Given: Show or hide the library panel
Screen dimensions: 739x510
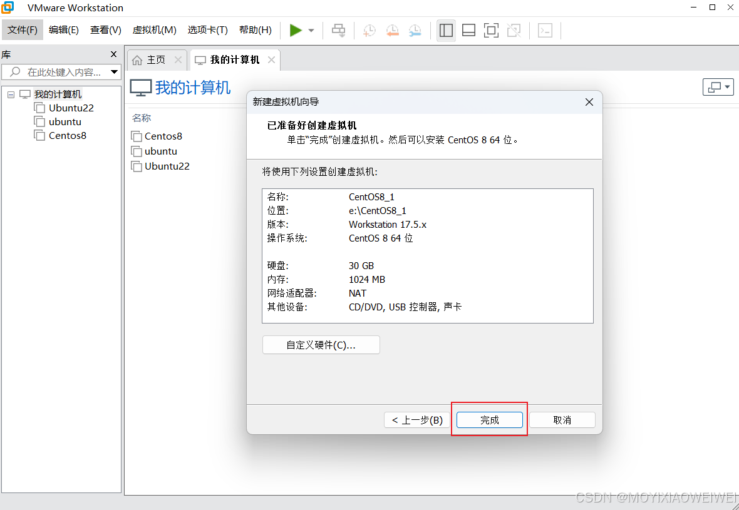Looking at the screenshot, I should [446, 30].
